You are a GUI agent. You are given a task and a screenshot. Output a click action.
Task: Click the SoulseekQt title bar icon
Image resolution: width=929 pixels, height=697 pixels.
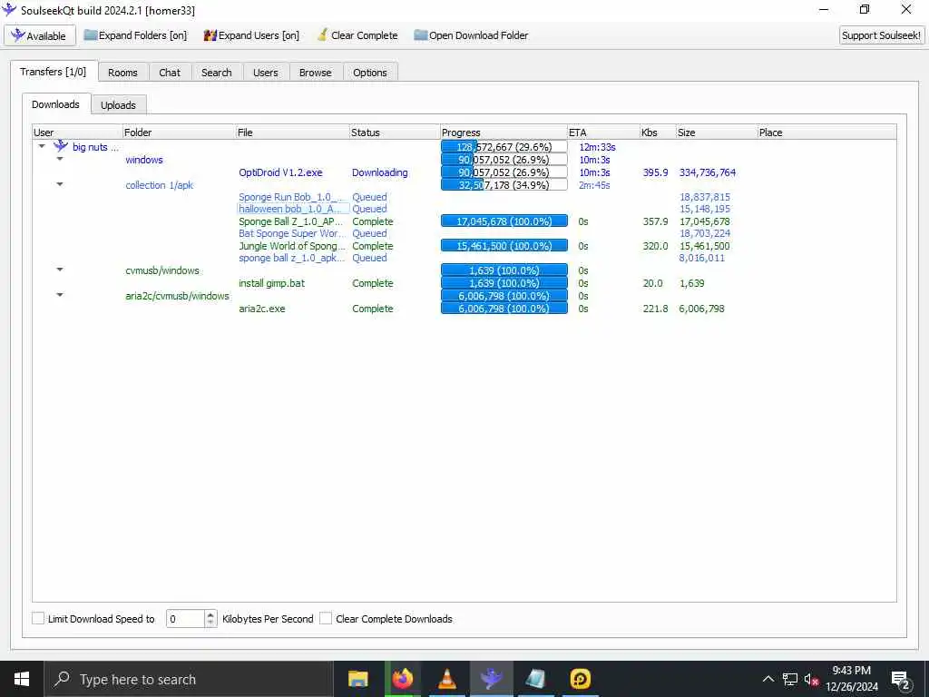click(9, 9)
